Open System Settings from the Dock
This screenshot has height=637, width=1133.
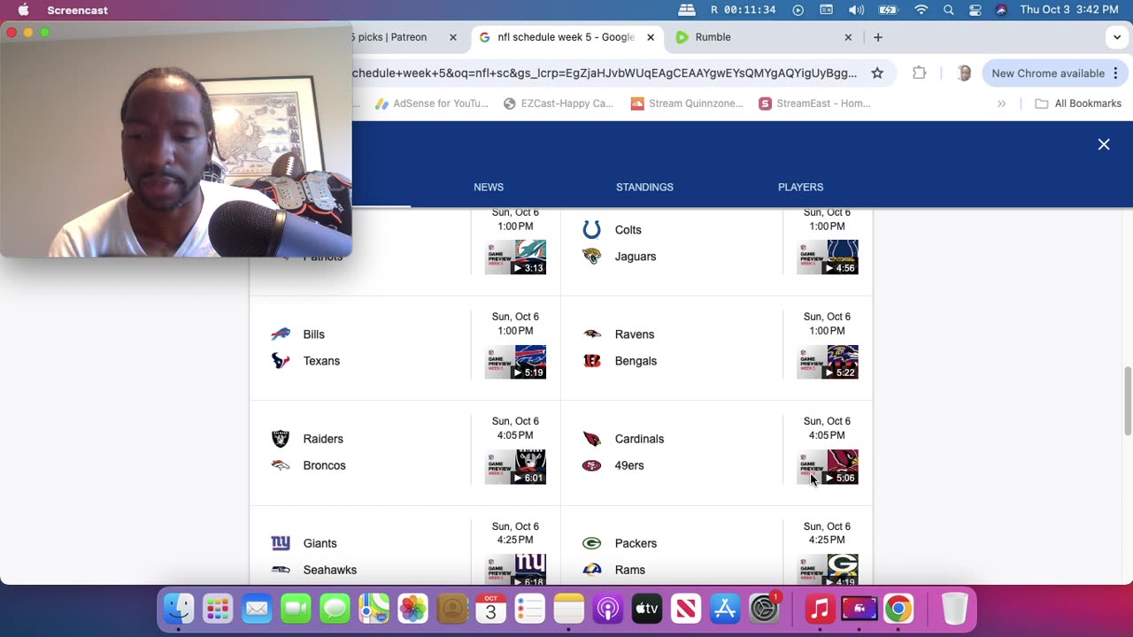(763, 609)
